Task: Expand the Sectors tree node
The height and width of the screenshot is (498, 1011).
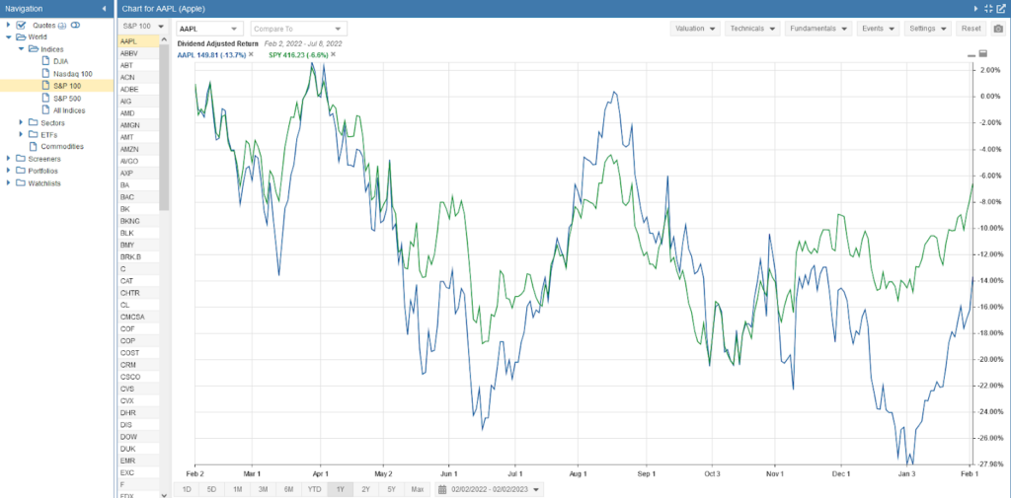Action: (x=21, y=122)
